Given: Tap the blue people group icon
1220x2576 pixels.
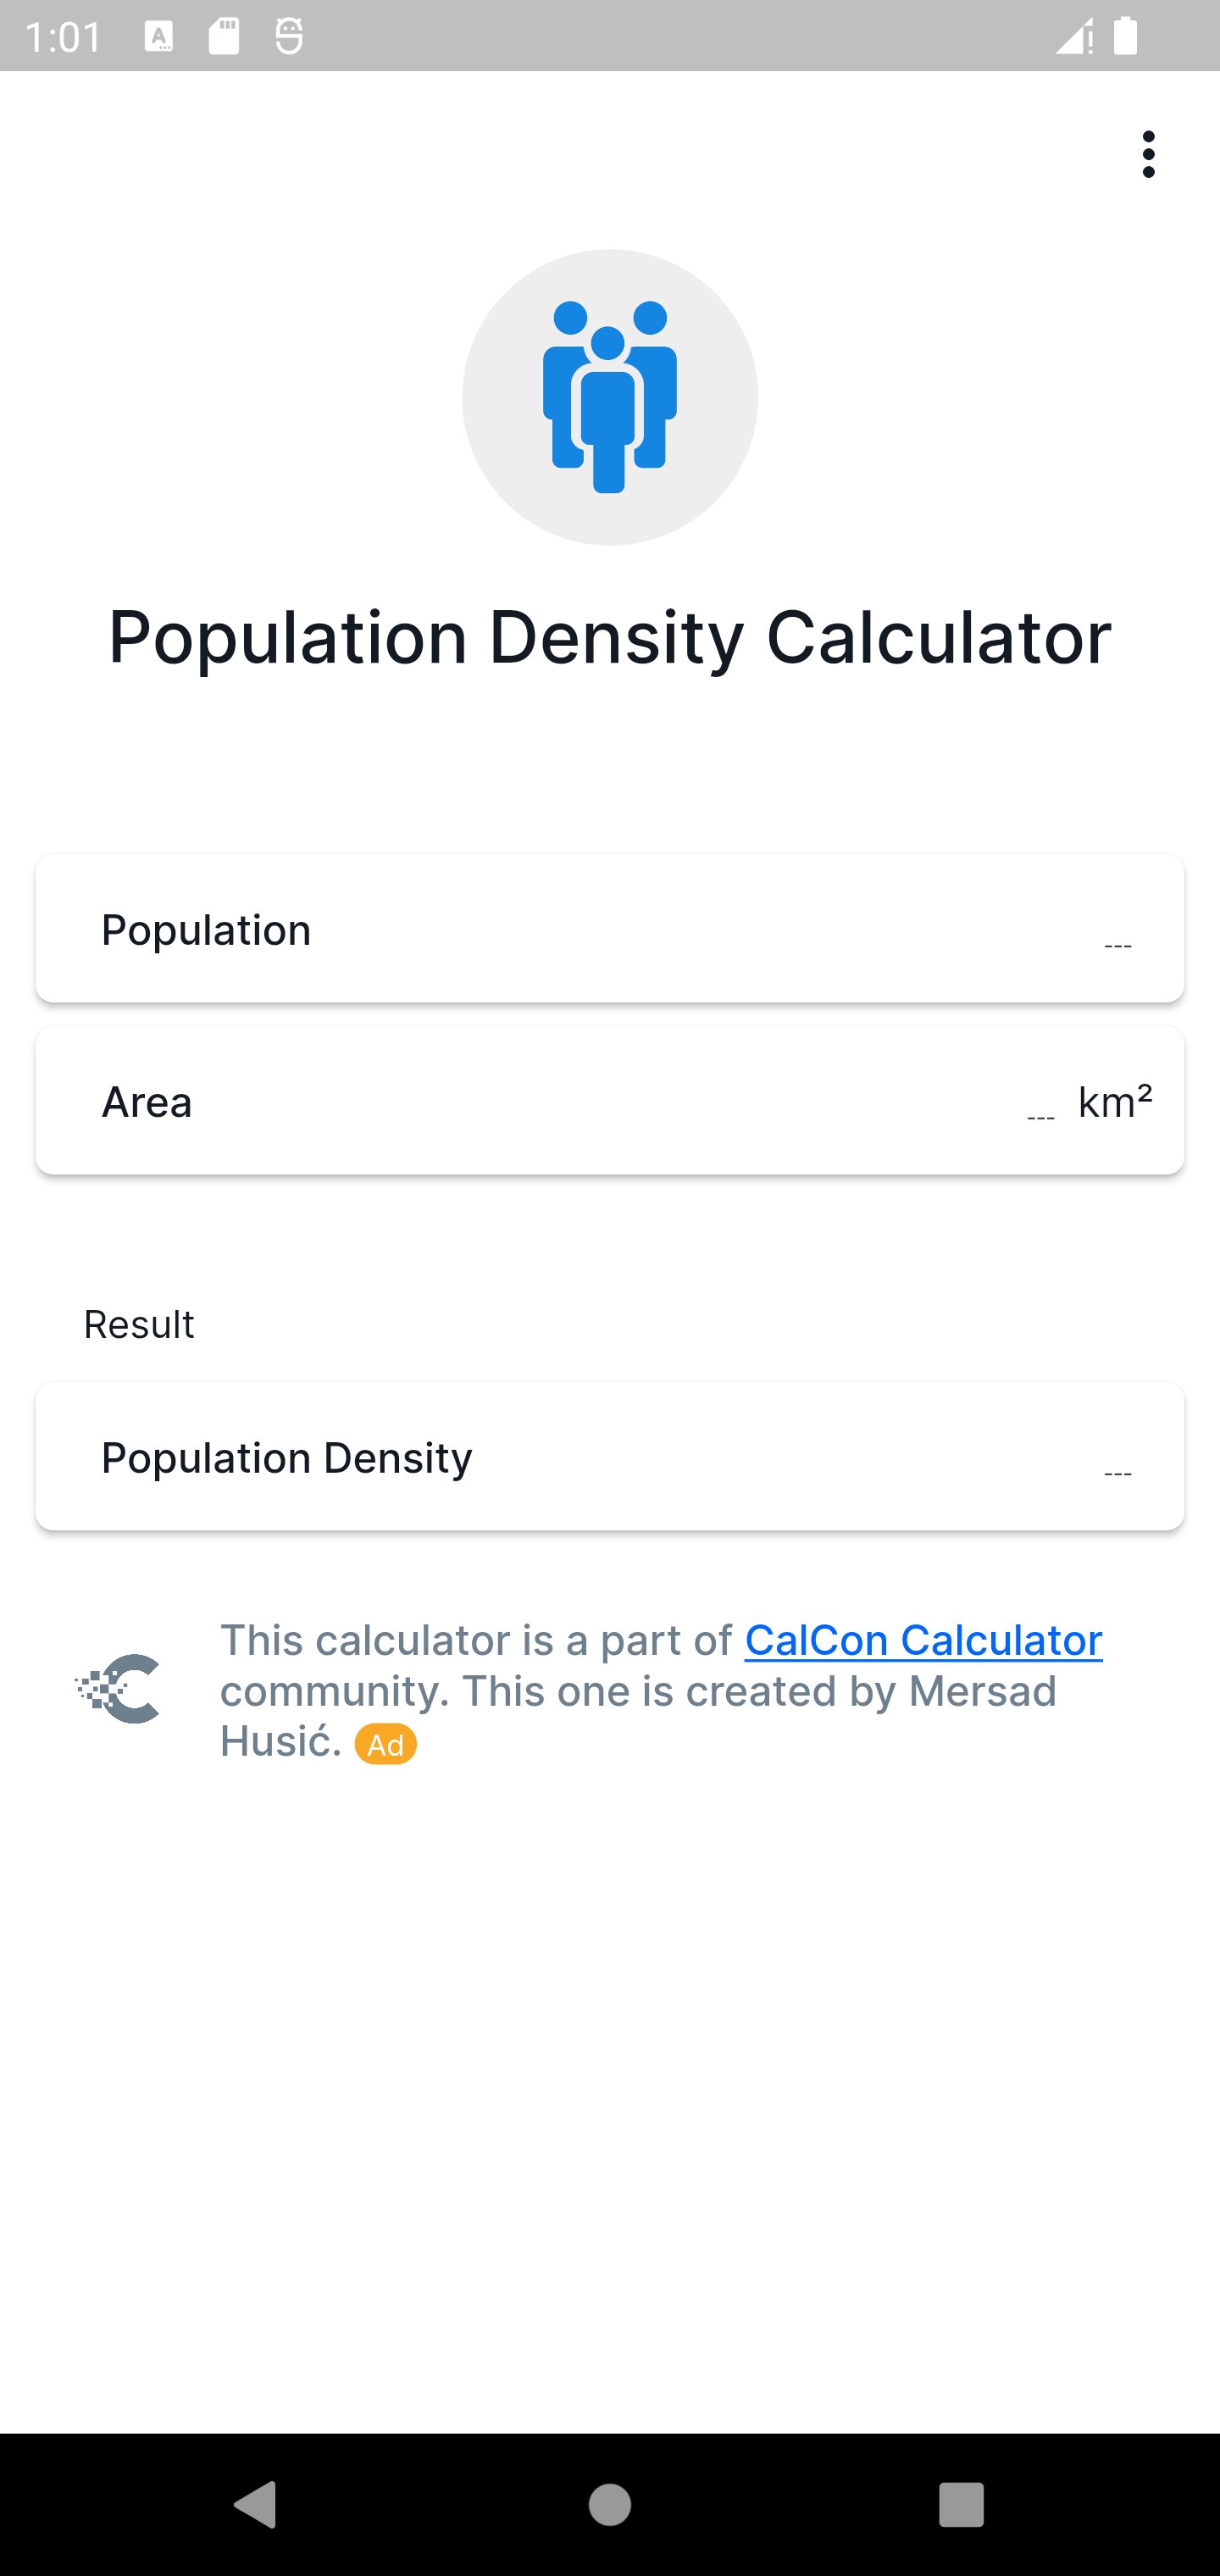Looking at the screenshot, I should point(609,397).
